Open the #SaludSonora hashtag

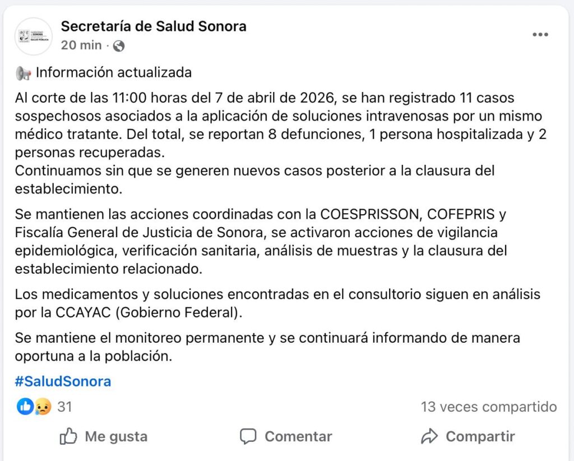click(63, 382)
